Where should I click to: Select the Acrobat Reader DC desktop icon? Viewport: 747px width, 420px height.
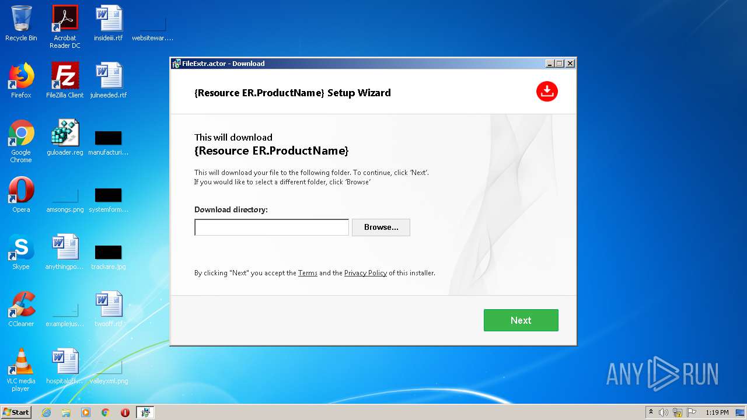click(65, 27)
